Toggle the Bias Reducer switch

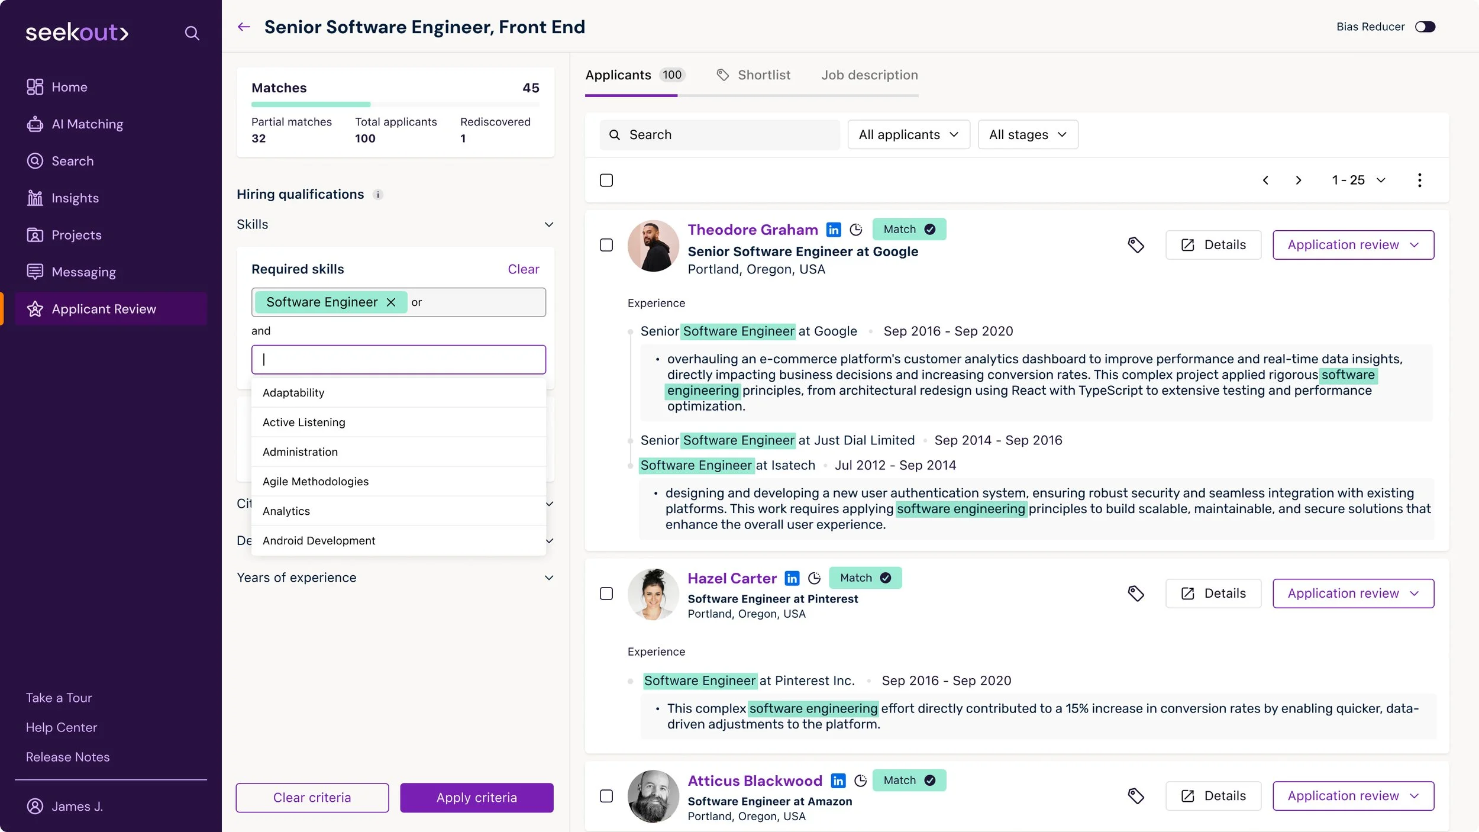[1425, 27]
